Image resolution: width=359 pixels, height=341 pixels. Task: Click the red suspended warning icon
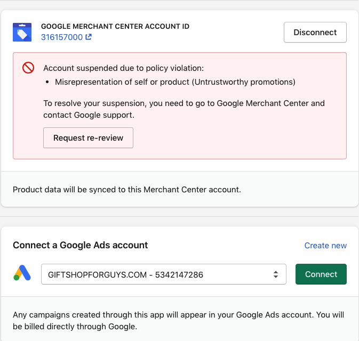28,68
